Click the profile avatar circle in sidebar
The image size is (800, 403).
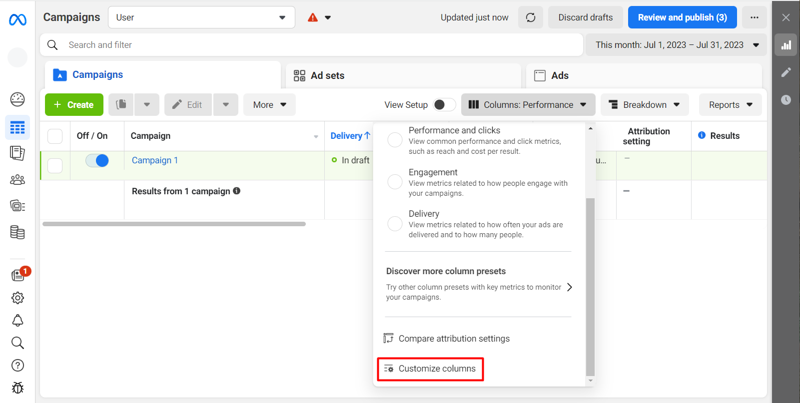17,57
